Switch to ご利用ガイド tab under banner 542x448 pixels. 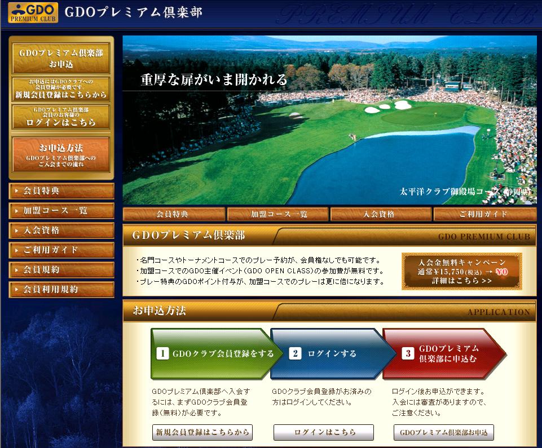(x=484, y=214)
